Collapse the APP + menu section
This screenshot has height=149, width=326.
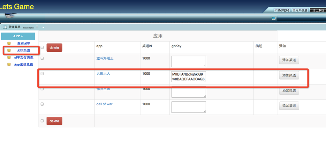tap(18, 36)
